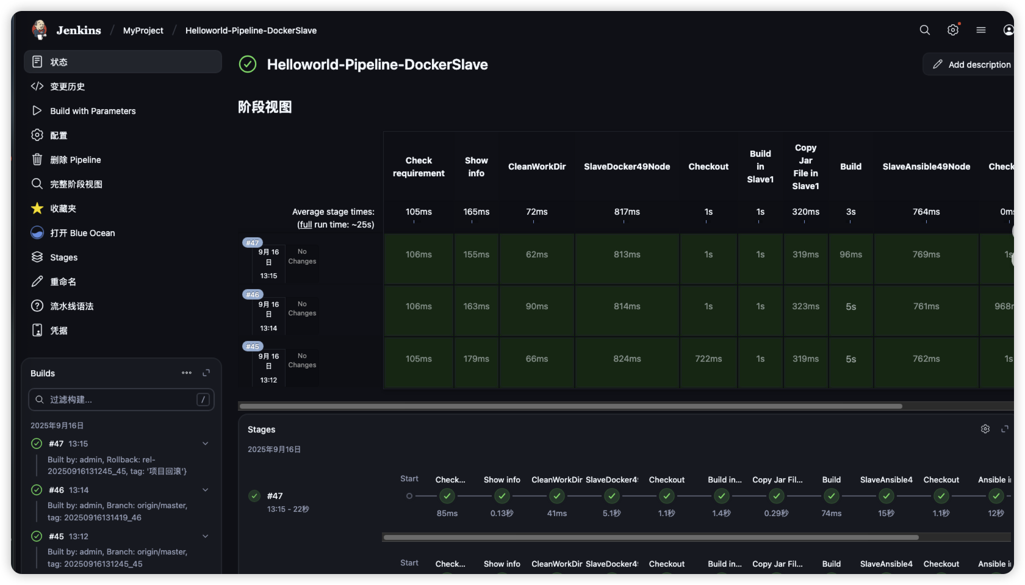Select Build with Parameters
1025x585 pixels.
(123, 110)
